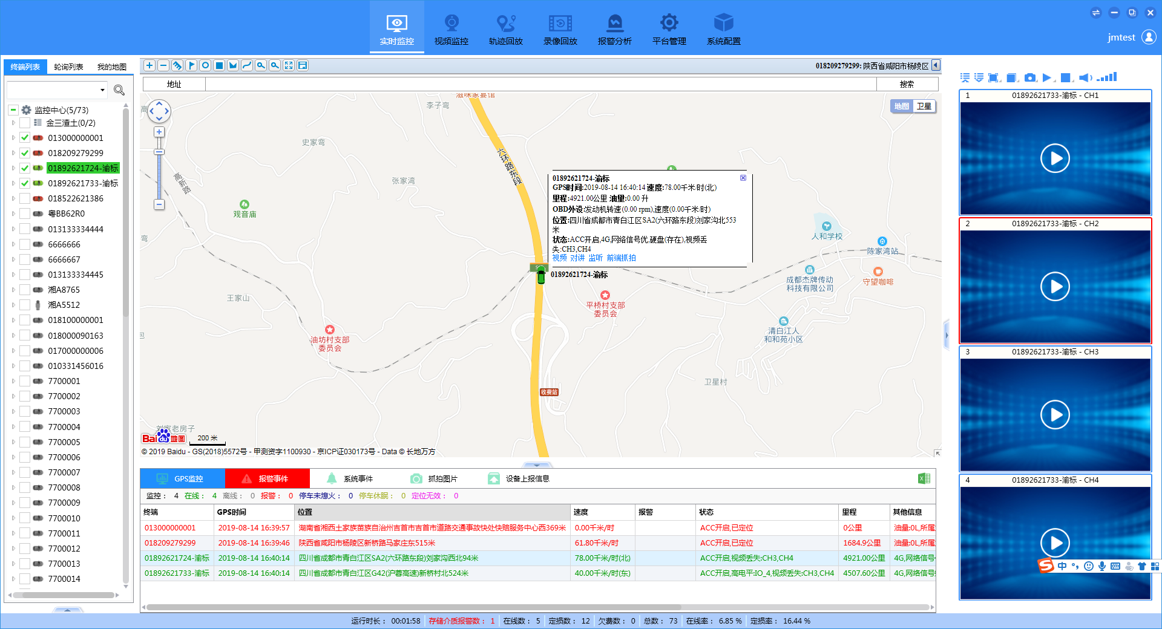Uncheck terminal 018209279299 checkbox
This screenshot has height=629, width=1162.
tap(25, 153)
